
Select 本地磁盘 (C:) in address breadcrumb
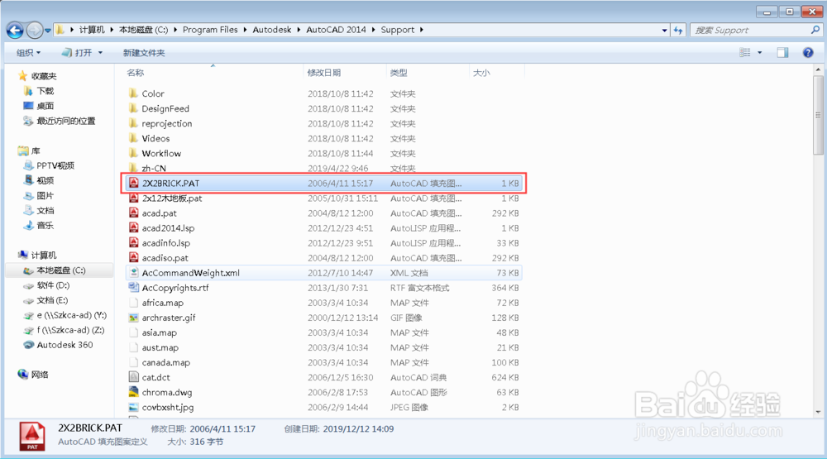pos(143,30)
